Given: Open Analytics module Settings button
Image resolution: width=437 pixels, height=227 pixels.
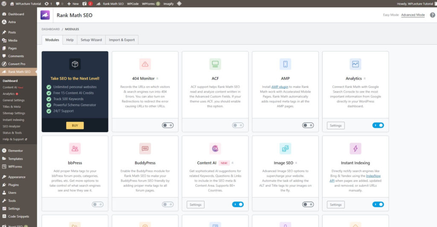Looking at the screenshot, I should click(x=336, y=126).
